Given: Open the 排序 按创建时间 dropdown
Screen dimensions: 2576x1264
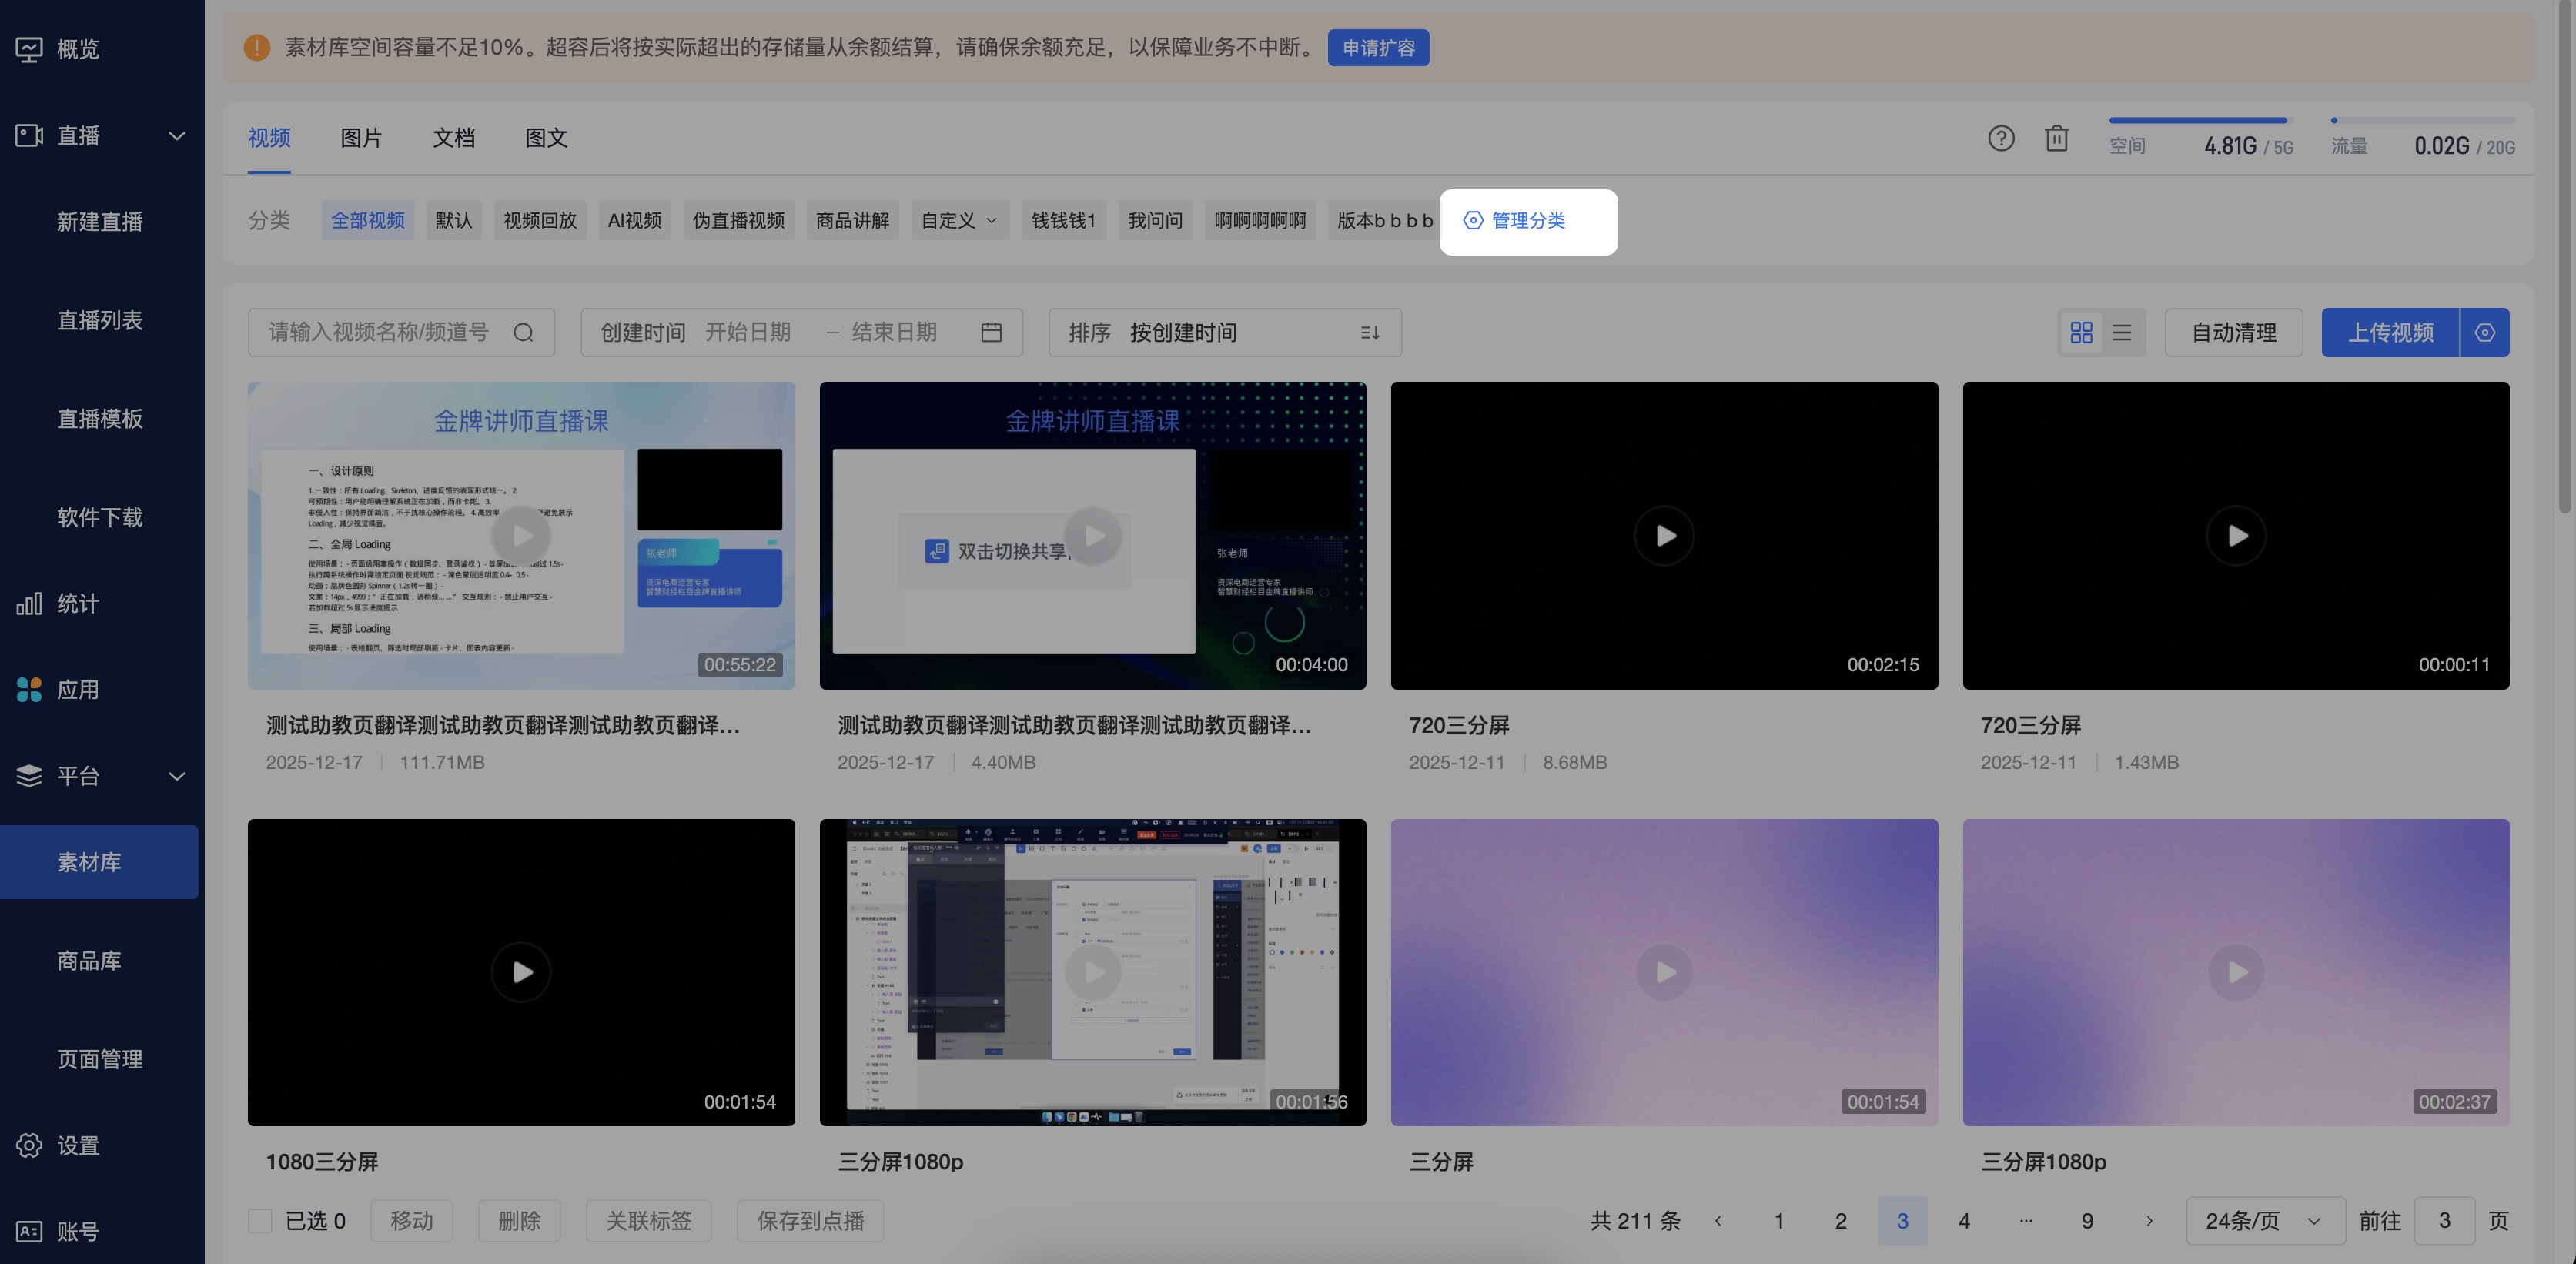Looking at the screenshot, I should (1225, 333).
